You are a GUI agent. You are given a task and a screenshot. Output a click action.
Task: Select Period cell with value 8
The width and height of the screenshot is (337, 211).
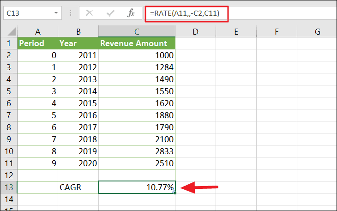coord(37,151)
